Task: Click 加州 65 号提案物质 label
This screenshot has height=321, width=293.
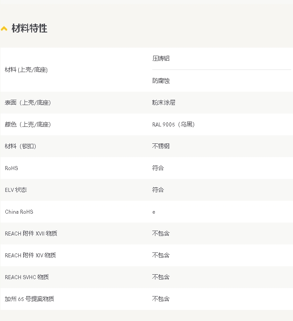Action: point(29,299)
